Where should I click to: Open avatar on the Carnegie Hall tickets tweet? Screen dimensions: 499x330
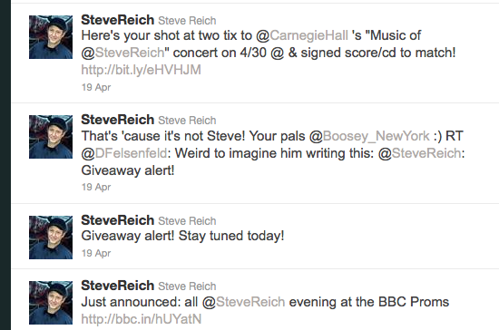[x=51, y=37]
